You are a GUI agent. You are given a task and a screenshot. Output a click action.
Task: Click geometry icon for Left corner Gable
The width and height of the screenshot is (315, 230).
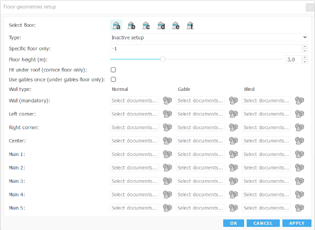click(234, 114)
